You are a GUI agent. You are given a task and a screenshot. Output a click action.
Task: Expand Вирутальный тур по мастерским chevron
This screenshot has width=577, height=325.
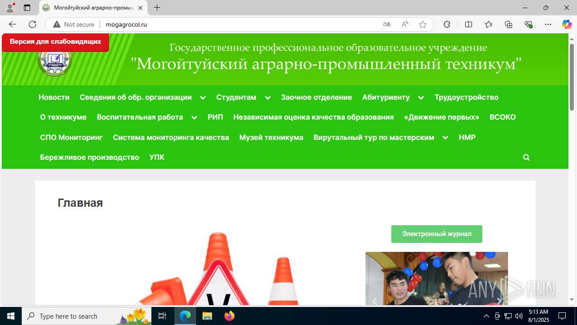(x=445, y=138)
